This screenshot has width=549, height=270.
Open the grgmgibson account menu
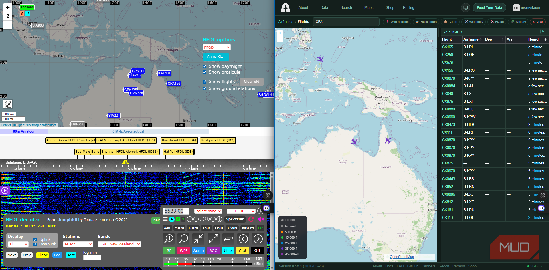[x=528, y=8]
